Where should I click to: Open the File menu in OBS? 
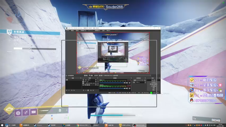click(68, 30)
